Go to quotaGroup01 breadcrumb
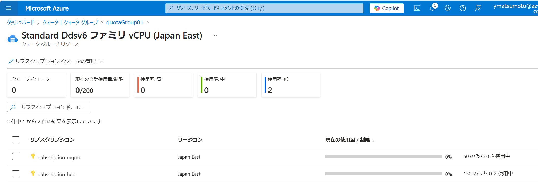 tap(125, 22)
